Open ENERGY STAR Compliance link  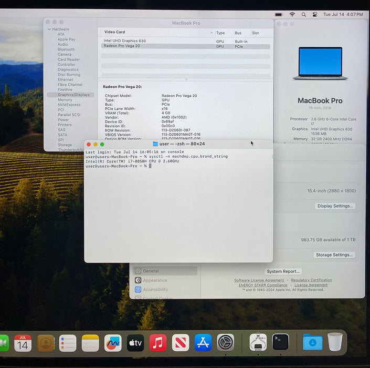(263, 285)
